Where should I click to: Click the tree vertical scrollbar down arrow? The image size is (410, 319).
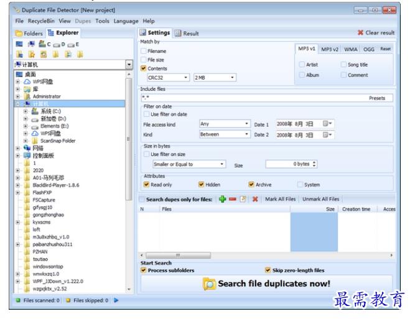pos(129,289)
